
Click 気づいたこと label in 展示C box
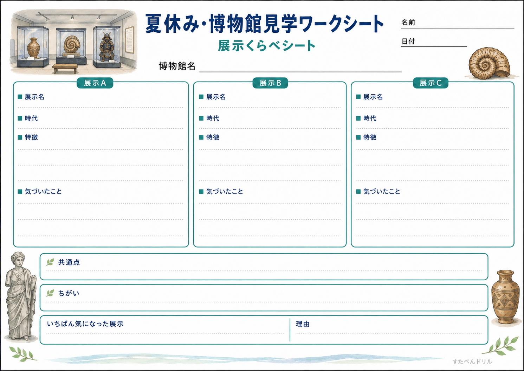click(x=382, y=191)
